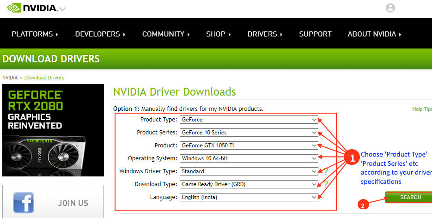Click the DOWNLOAD DRIVERS banner title
The image size is (432, 218).
tap(51, 59)
